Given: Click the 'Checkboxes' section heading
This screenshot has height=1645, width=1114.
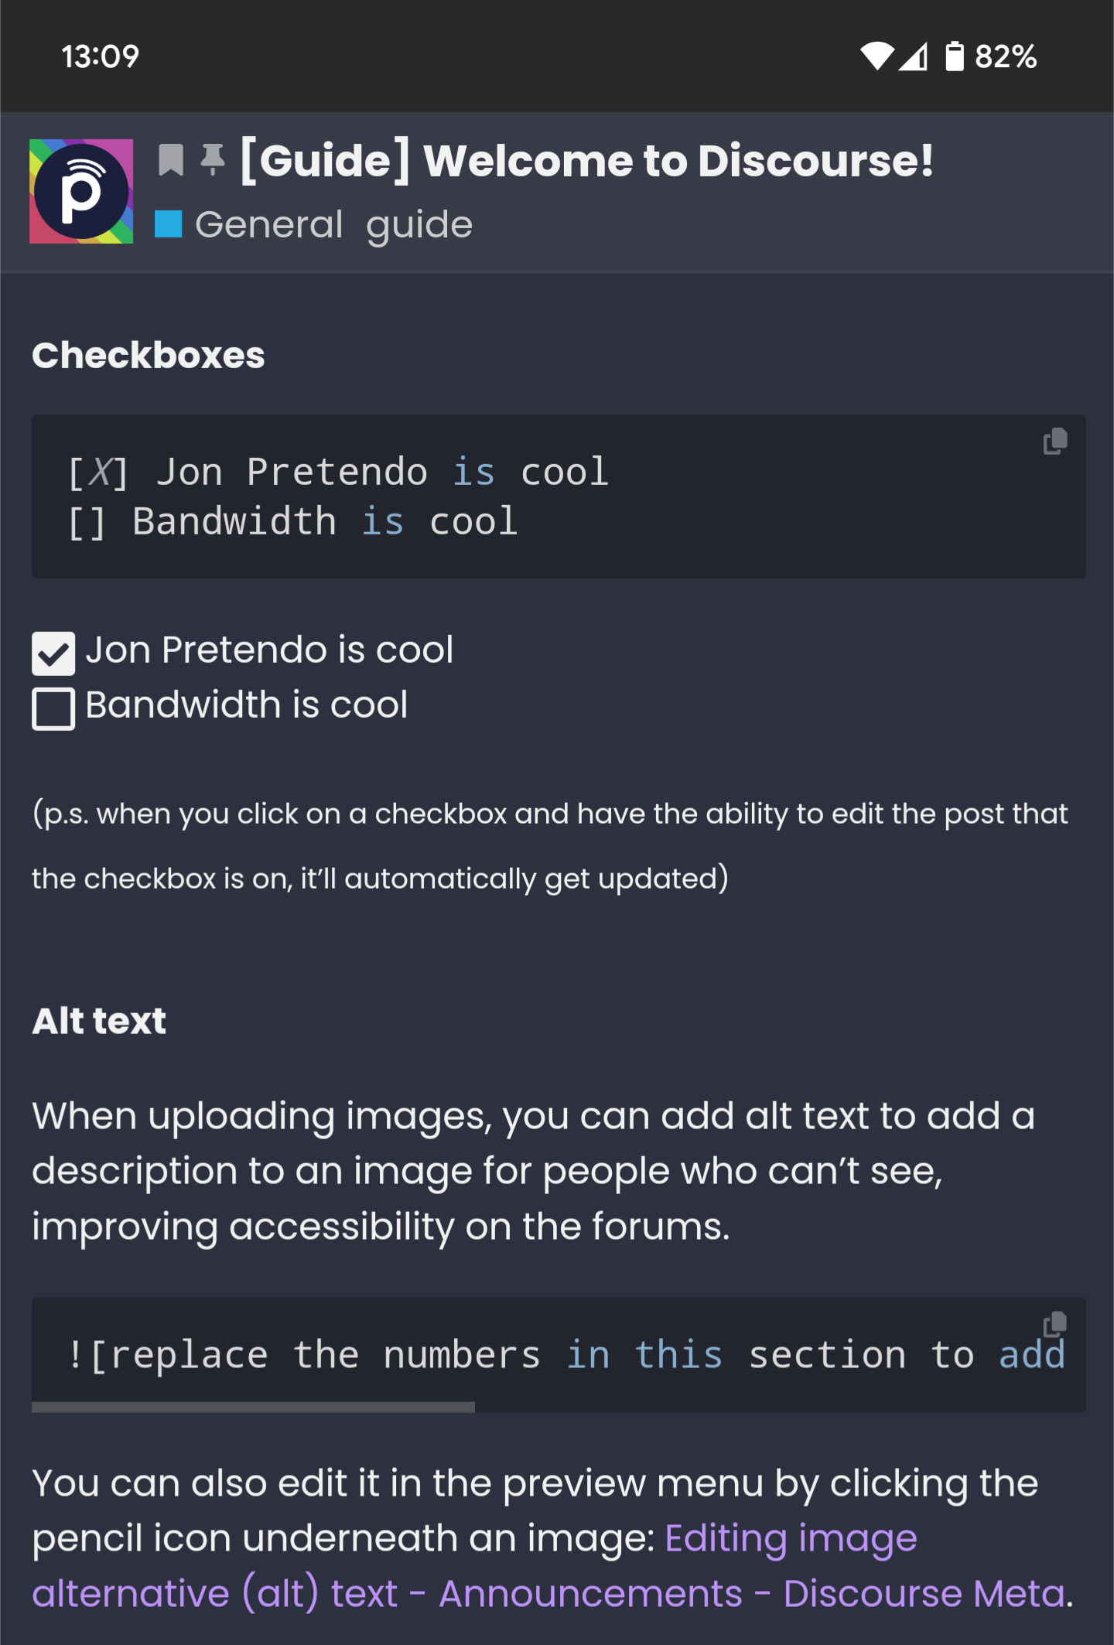Looking at the screenshot, I should coord(147,355).
